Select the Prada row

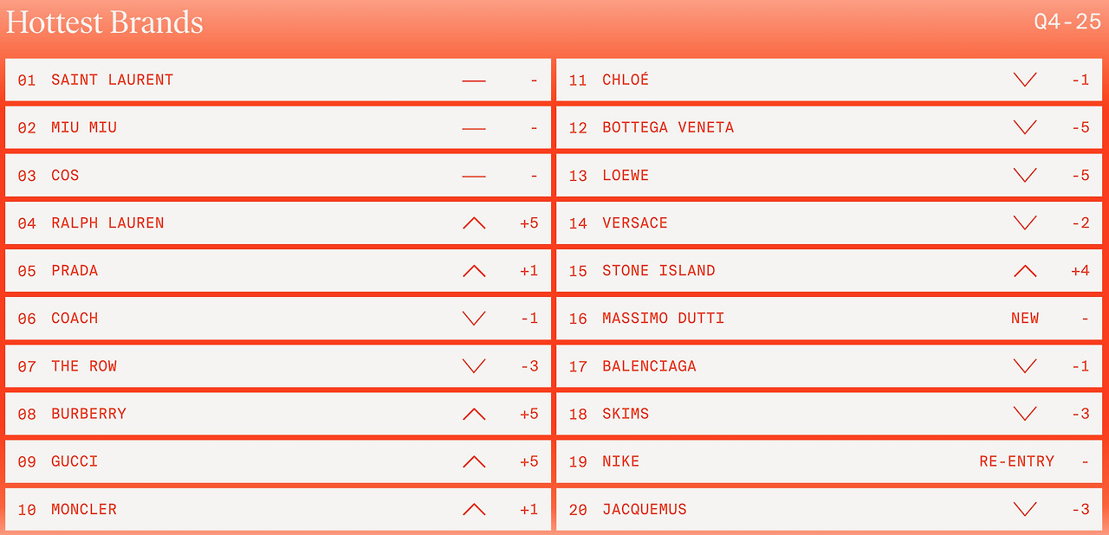278,270
